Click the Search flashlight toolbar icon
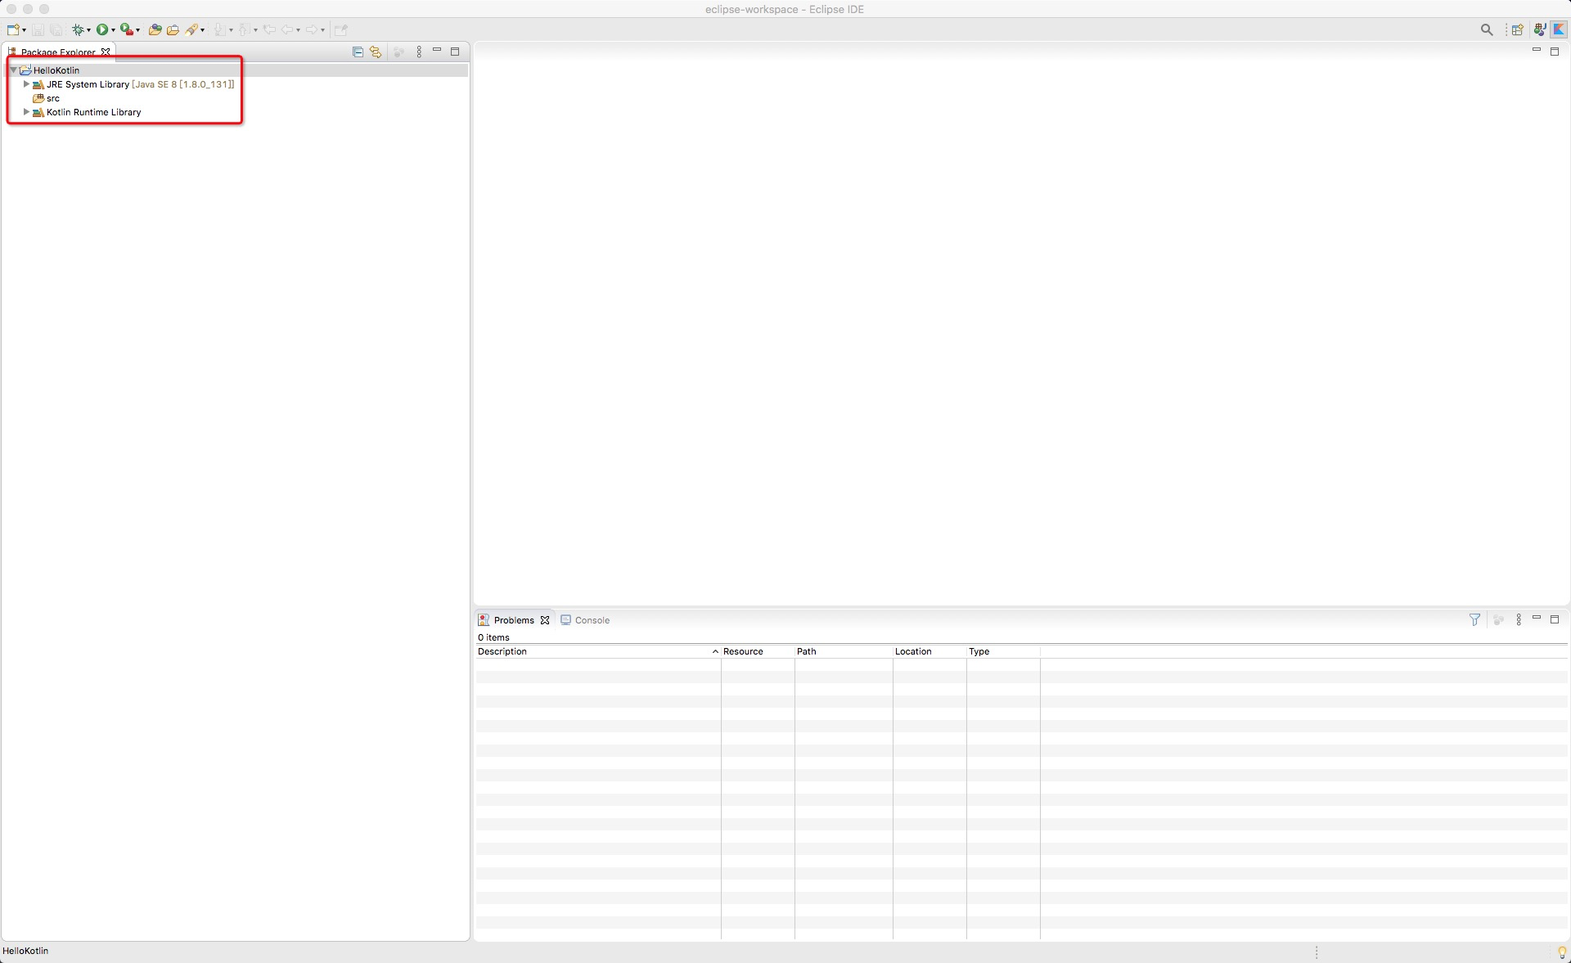This screenshot has width=1571, height=963. click(191, 29)
